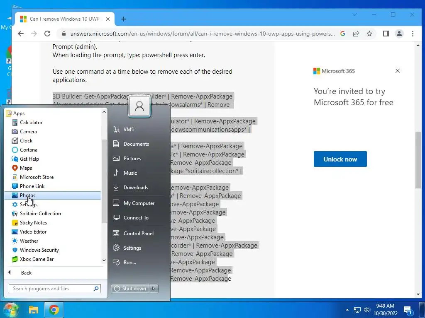Go back in Chrome
This screenshot has width=425, height=318.
pos(21,34)
